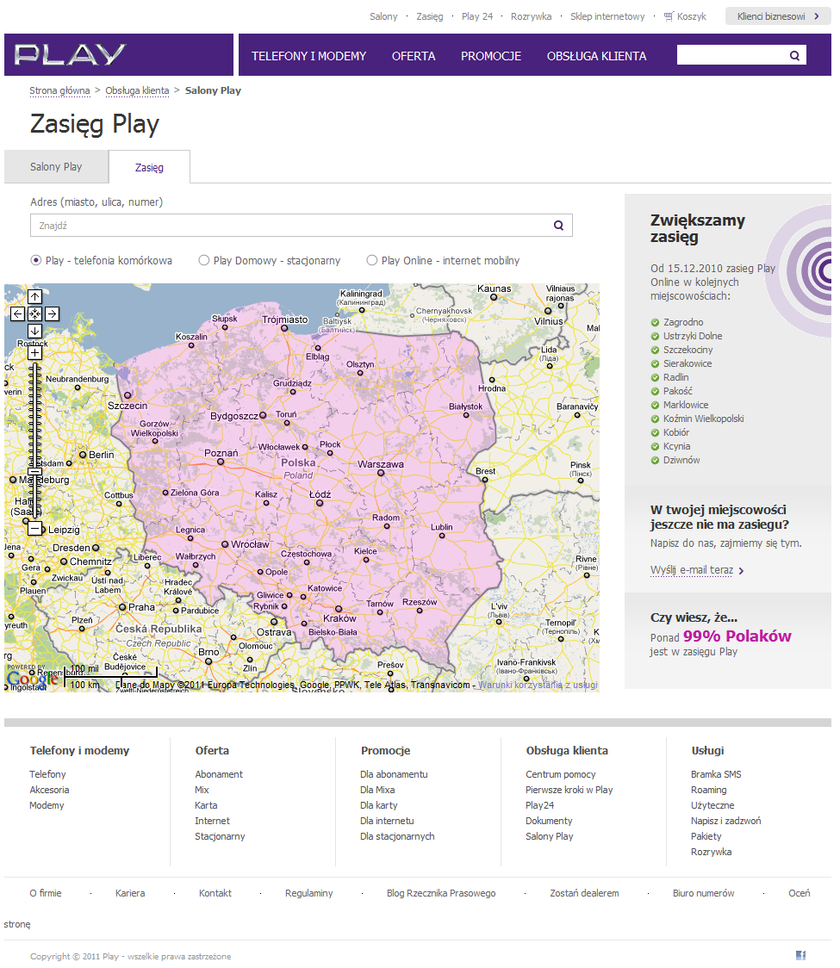Screen dimensions: 840x968
Task: Click Zostań dealerem footer link
Action: click(x=584, y=893)
